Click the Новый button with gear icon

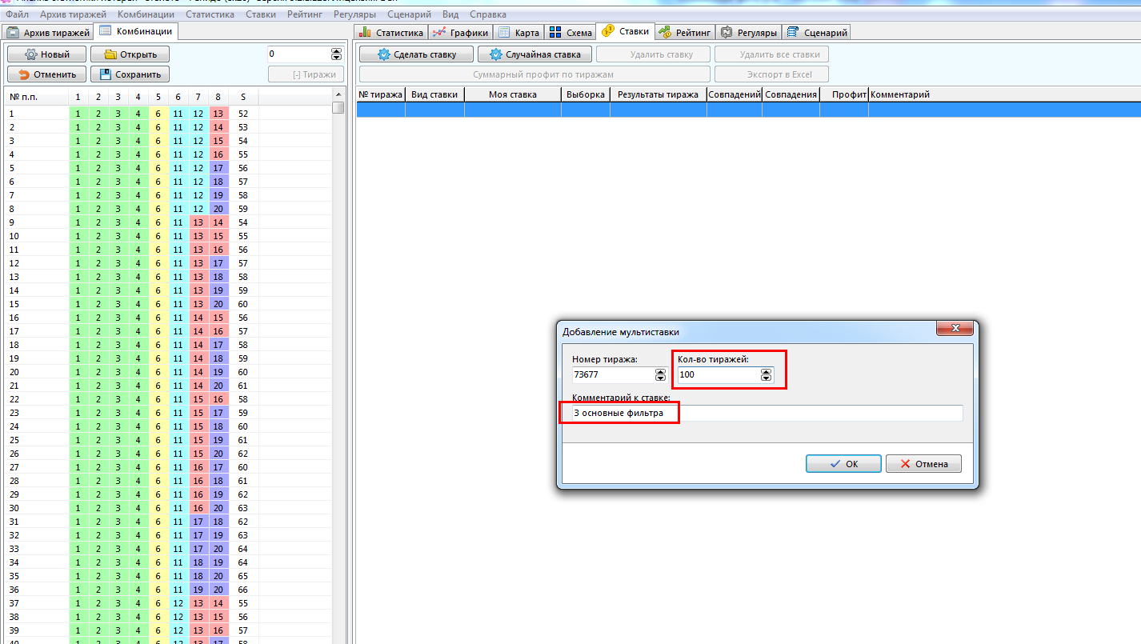46,54
